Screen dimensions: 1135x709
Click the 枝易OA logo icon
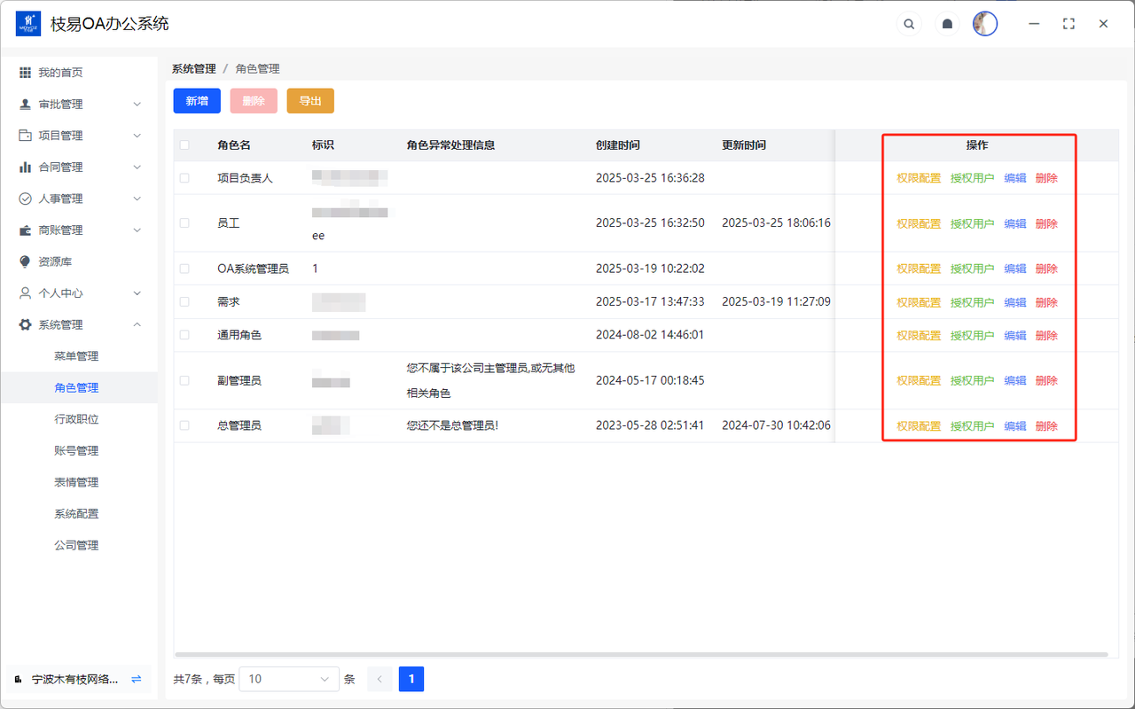click(28, 24)
